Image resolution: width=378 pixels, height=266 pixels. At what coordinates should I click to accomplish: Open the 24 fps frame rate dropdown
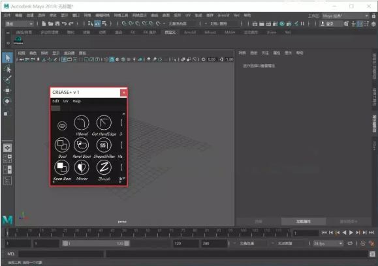[328, 243]
